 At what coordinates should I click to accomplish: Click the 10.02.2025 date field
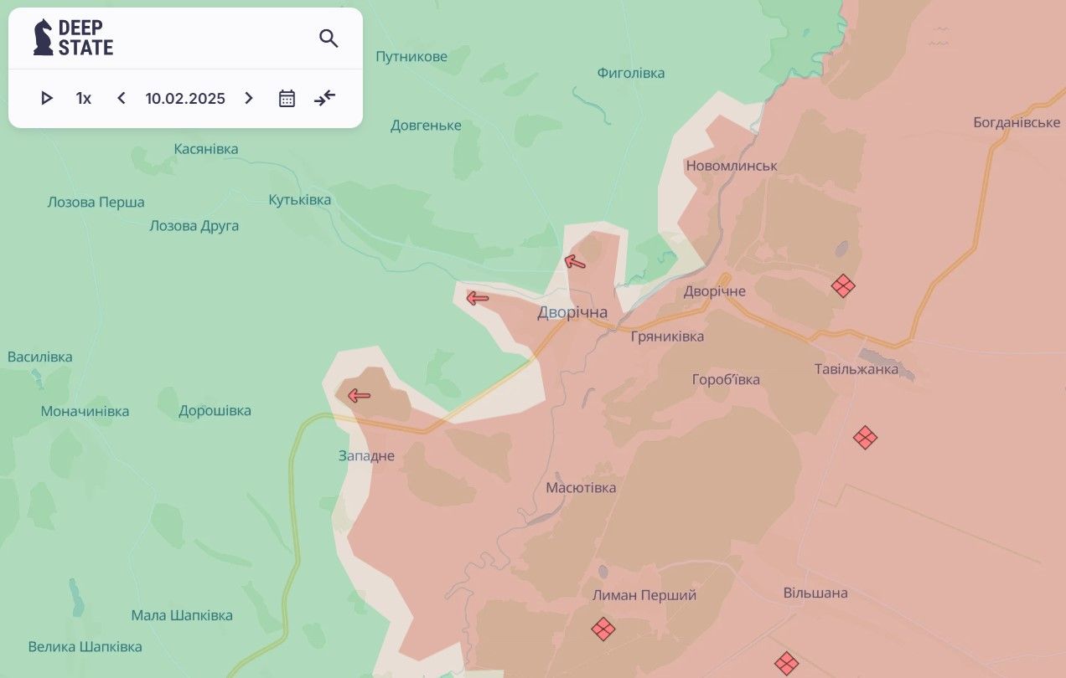coord(185,99)
